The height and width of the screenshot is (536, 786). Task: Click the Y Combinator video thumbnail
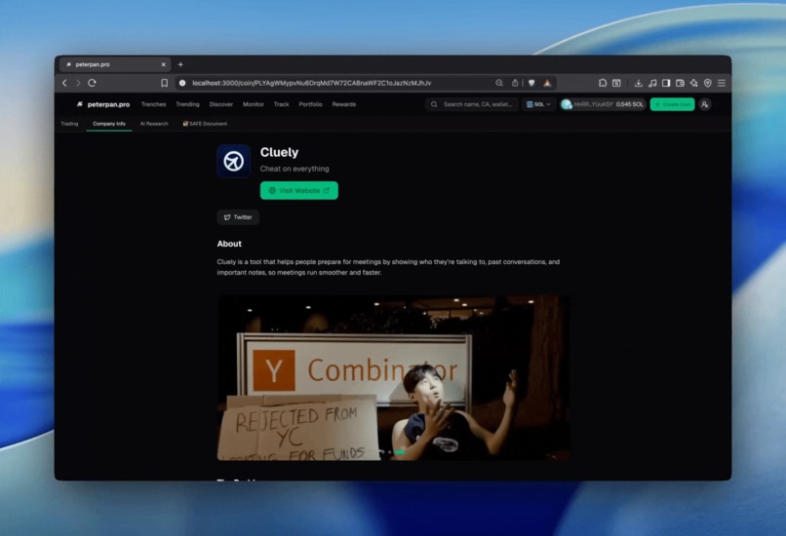(393, 378)
